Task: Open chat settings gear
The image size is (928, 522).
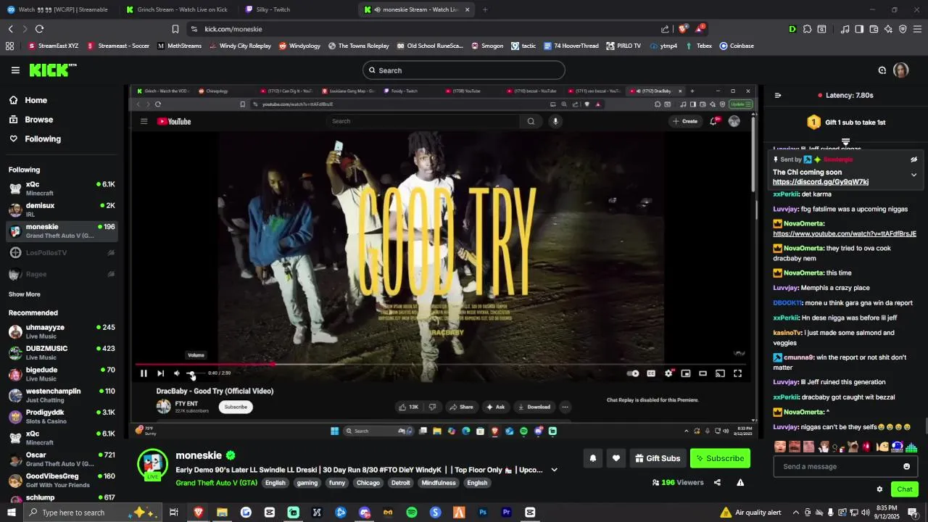Action: pos(879,489)
